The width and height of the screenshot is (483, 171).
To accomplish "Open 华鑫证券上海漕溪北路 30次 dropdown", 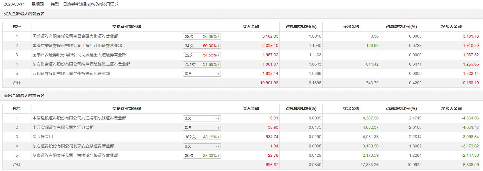I will pyautogui.click(x=202, y=156).
